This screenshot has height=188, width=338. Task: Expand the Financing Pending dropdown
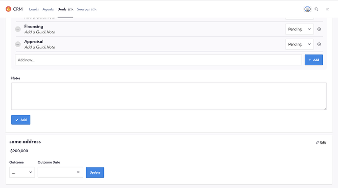(x=299, y=29)
